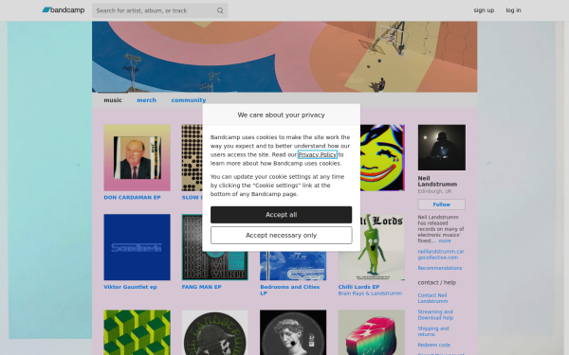Switch to the merch tab
Screen dimensions: 569x355
pyautogui.click(x=146, y=100)
